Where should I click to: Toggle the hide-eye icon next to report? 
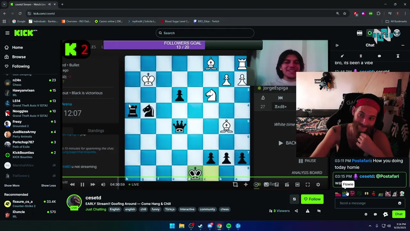pyautogui.click(x=319, y=211)
